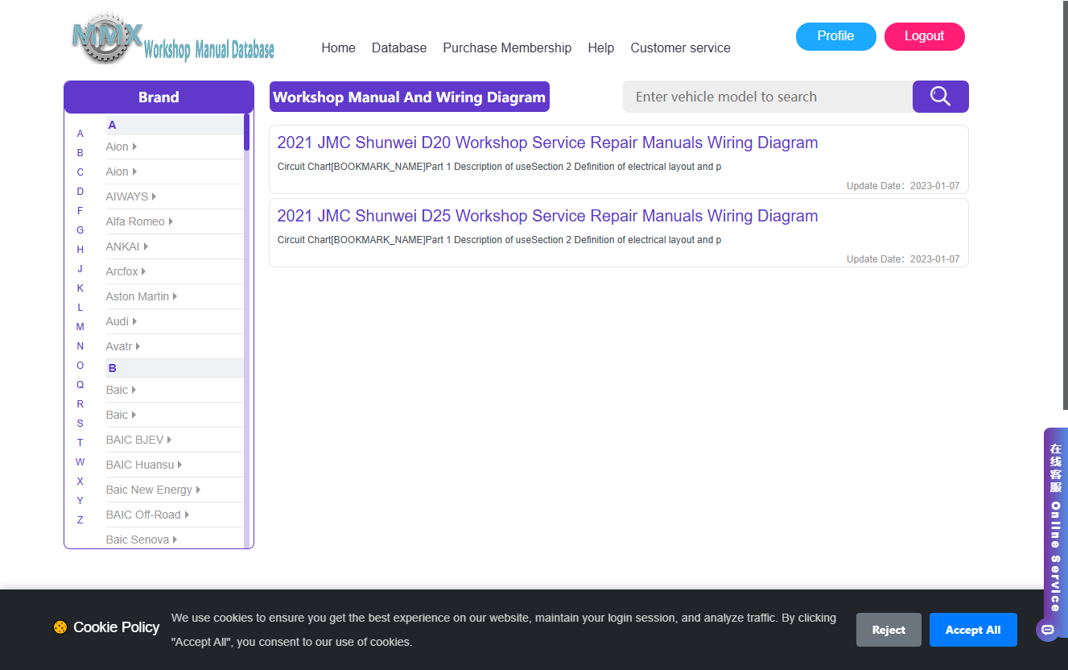Image resolution: width=1068 pixels, height=670 pixels.
Task: Jump to letter X in brand index
Action: [80, 482]
